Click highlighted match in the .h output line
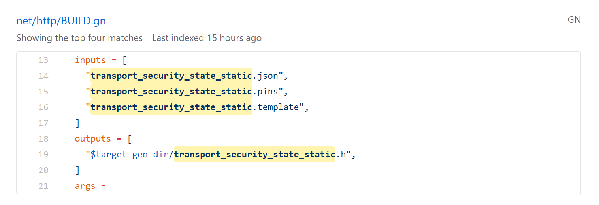Image resolution: width=599 pixels, height=205 pixels. click(x=254, y=154)
